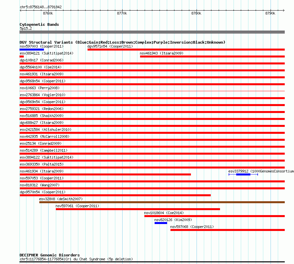This screenshot has height=264, width=294.
Task: Select dgv5564n100 (Coe2014) variant label
Action: (41, 67)
